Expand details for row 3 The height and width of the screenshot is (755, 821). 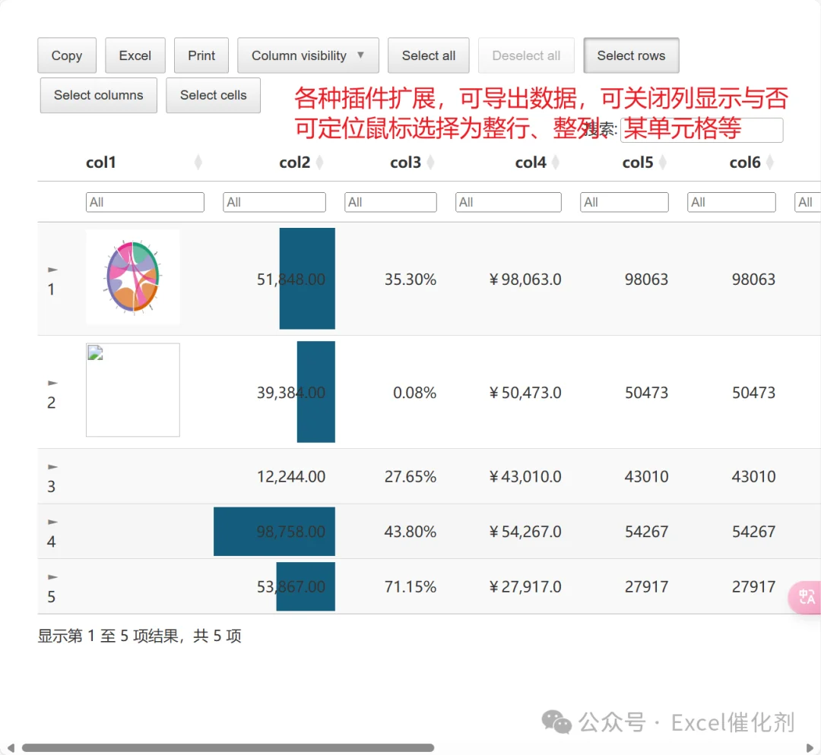point(52,467)
